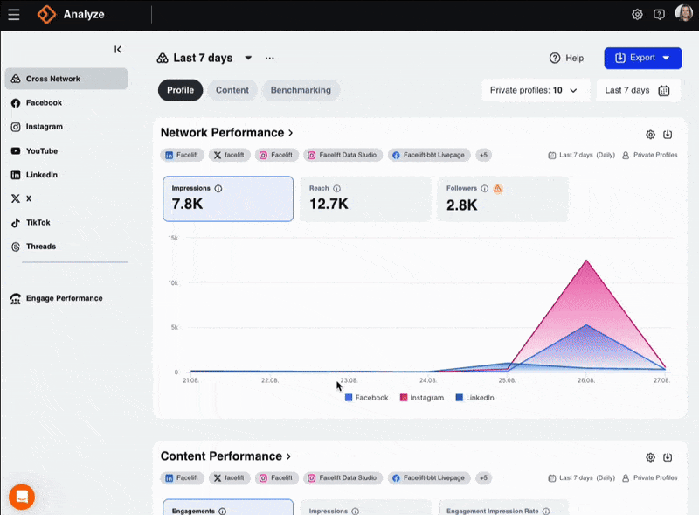The image size is (699, 515).
Task: Click Last 7 days (Daily) label in Network Performance
Action: point(581,155)
